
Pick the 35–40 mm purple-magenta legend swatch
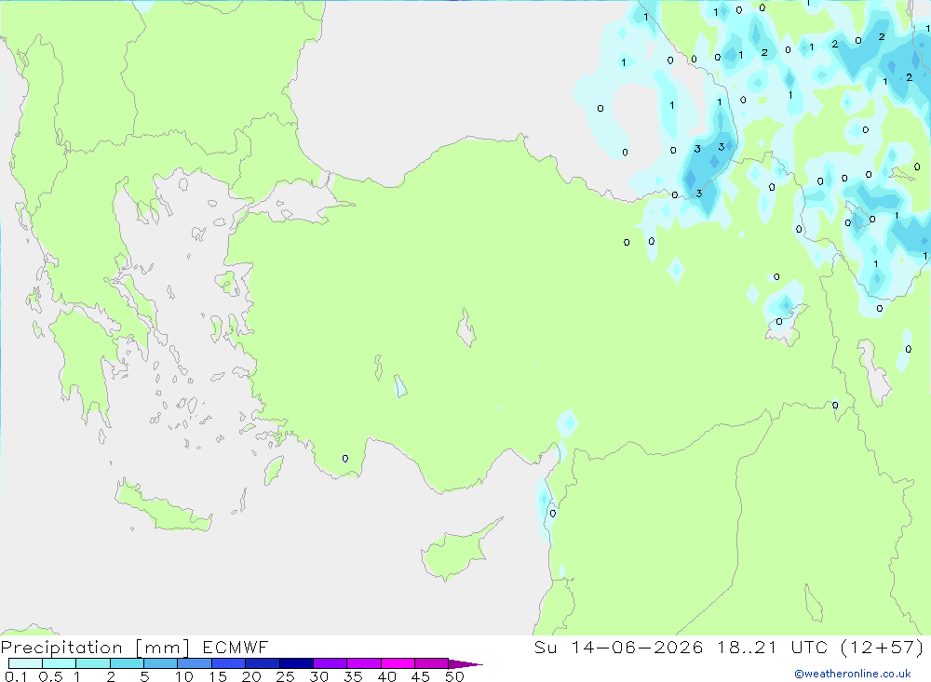(364, 663)
